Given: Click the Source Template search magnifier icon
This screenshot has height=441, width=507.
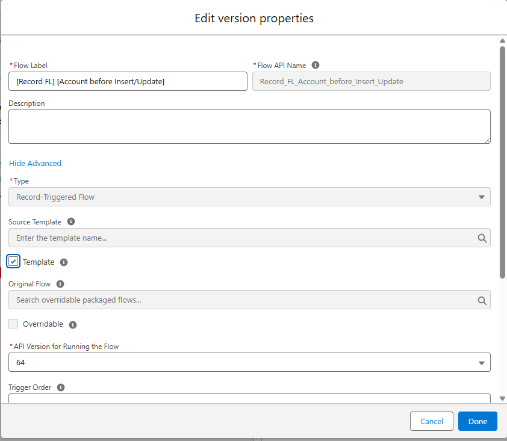Looking at the screenshot, I should click(x=482, y=238).
